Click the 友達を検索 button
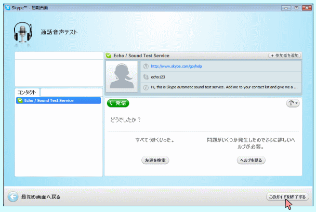This screenshot has height=212, width=316. tap(155, 160)
